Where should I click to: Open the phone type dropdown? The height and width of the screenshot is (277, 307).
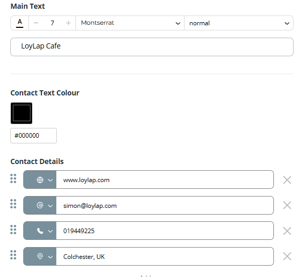(x=40, y=231)
